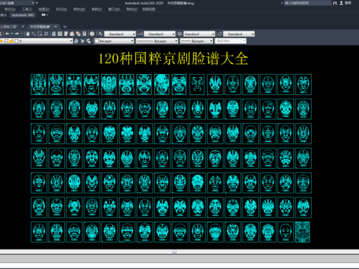Switch to the 输出 ribbon tab

(x=4, y=15)
